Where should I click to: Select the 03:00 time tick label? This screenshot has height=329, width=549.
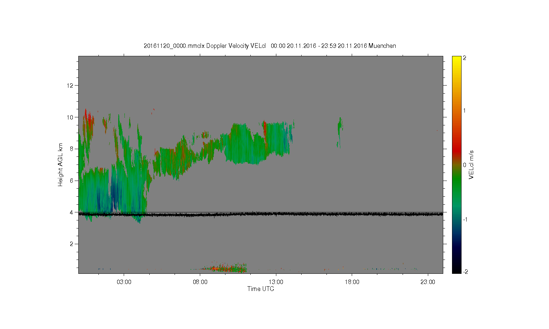[x=124, y=282]
